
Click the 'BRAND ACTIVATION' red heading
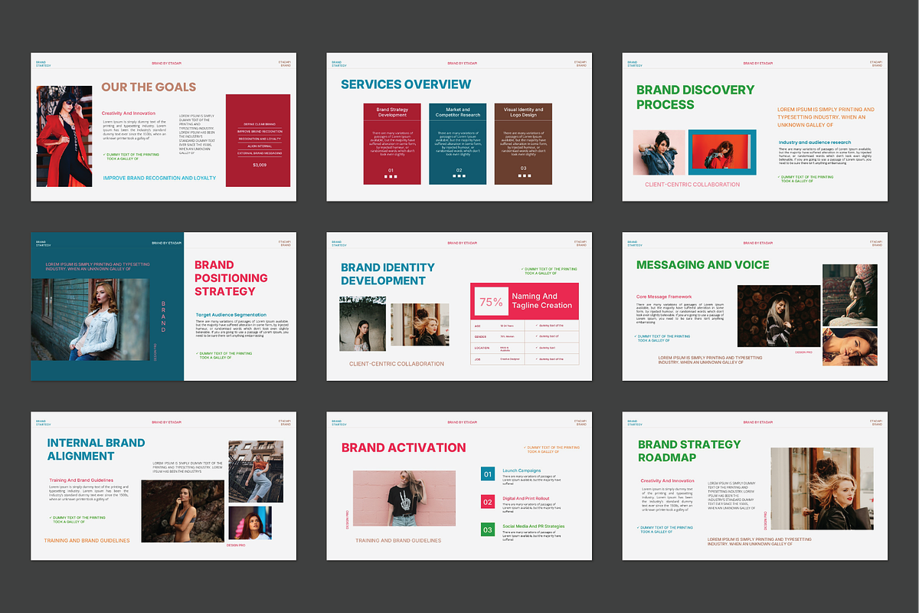[404, 447]
